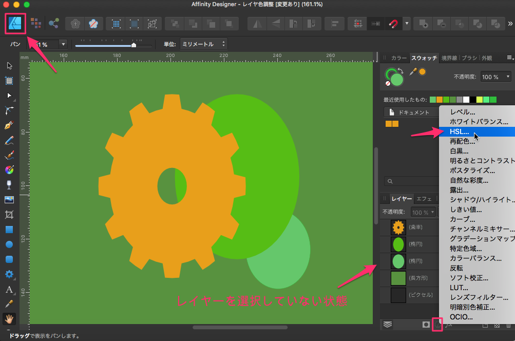Select the gear (歯車) layer thumbnail
Image resolution: width=515 pixels, height=341 pixels.
398,227
